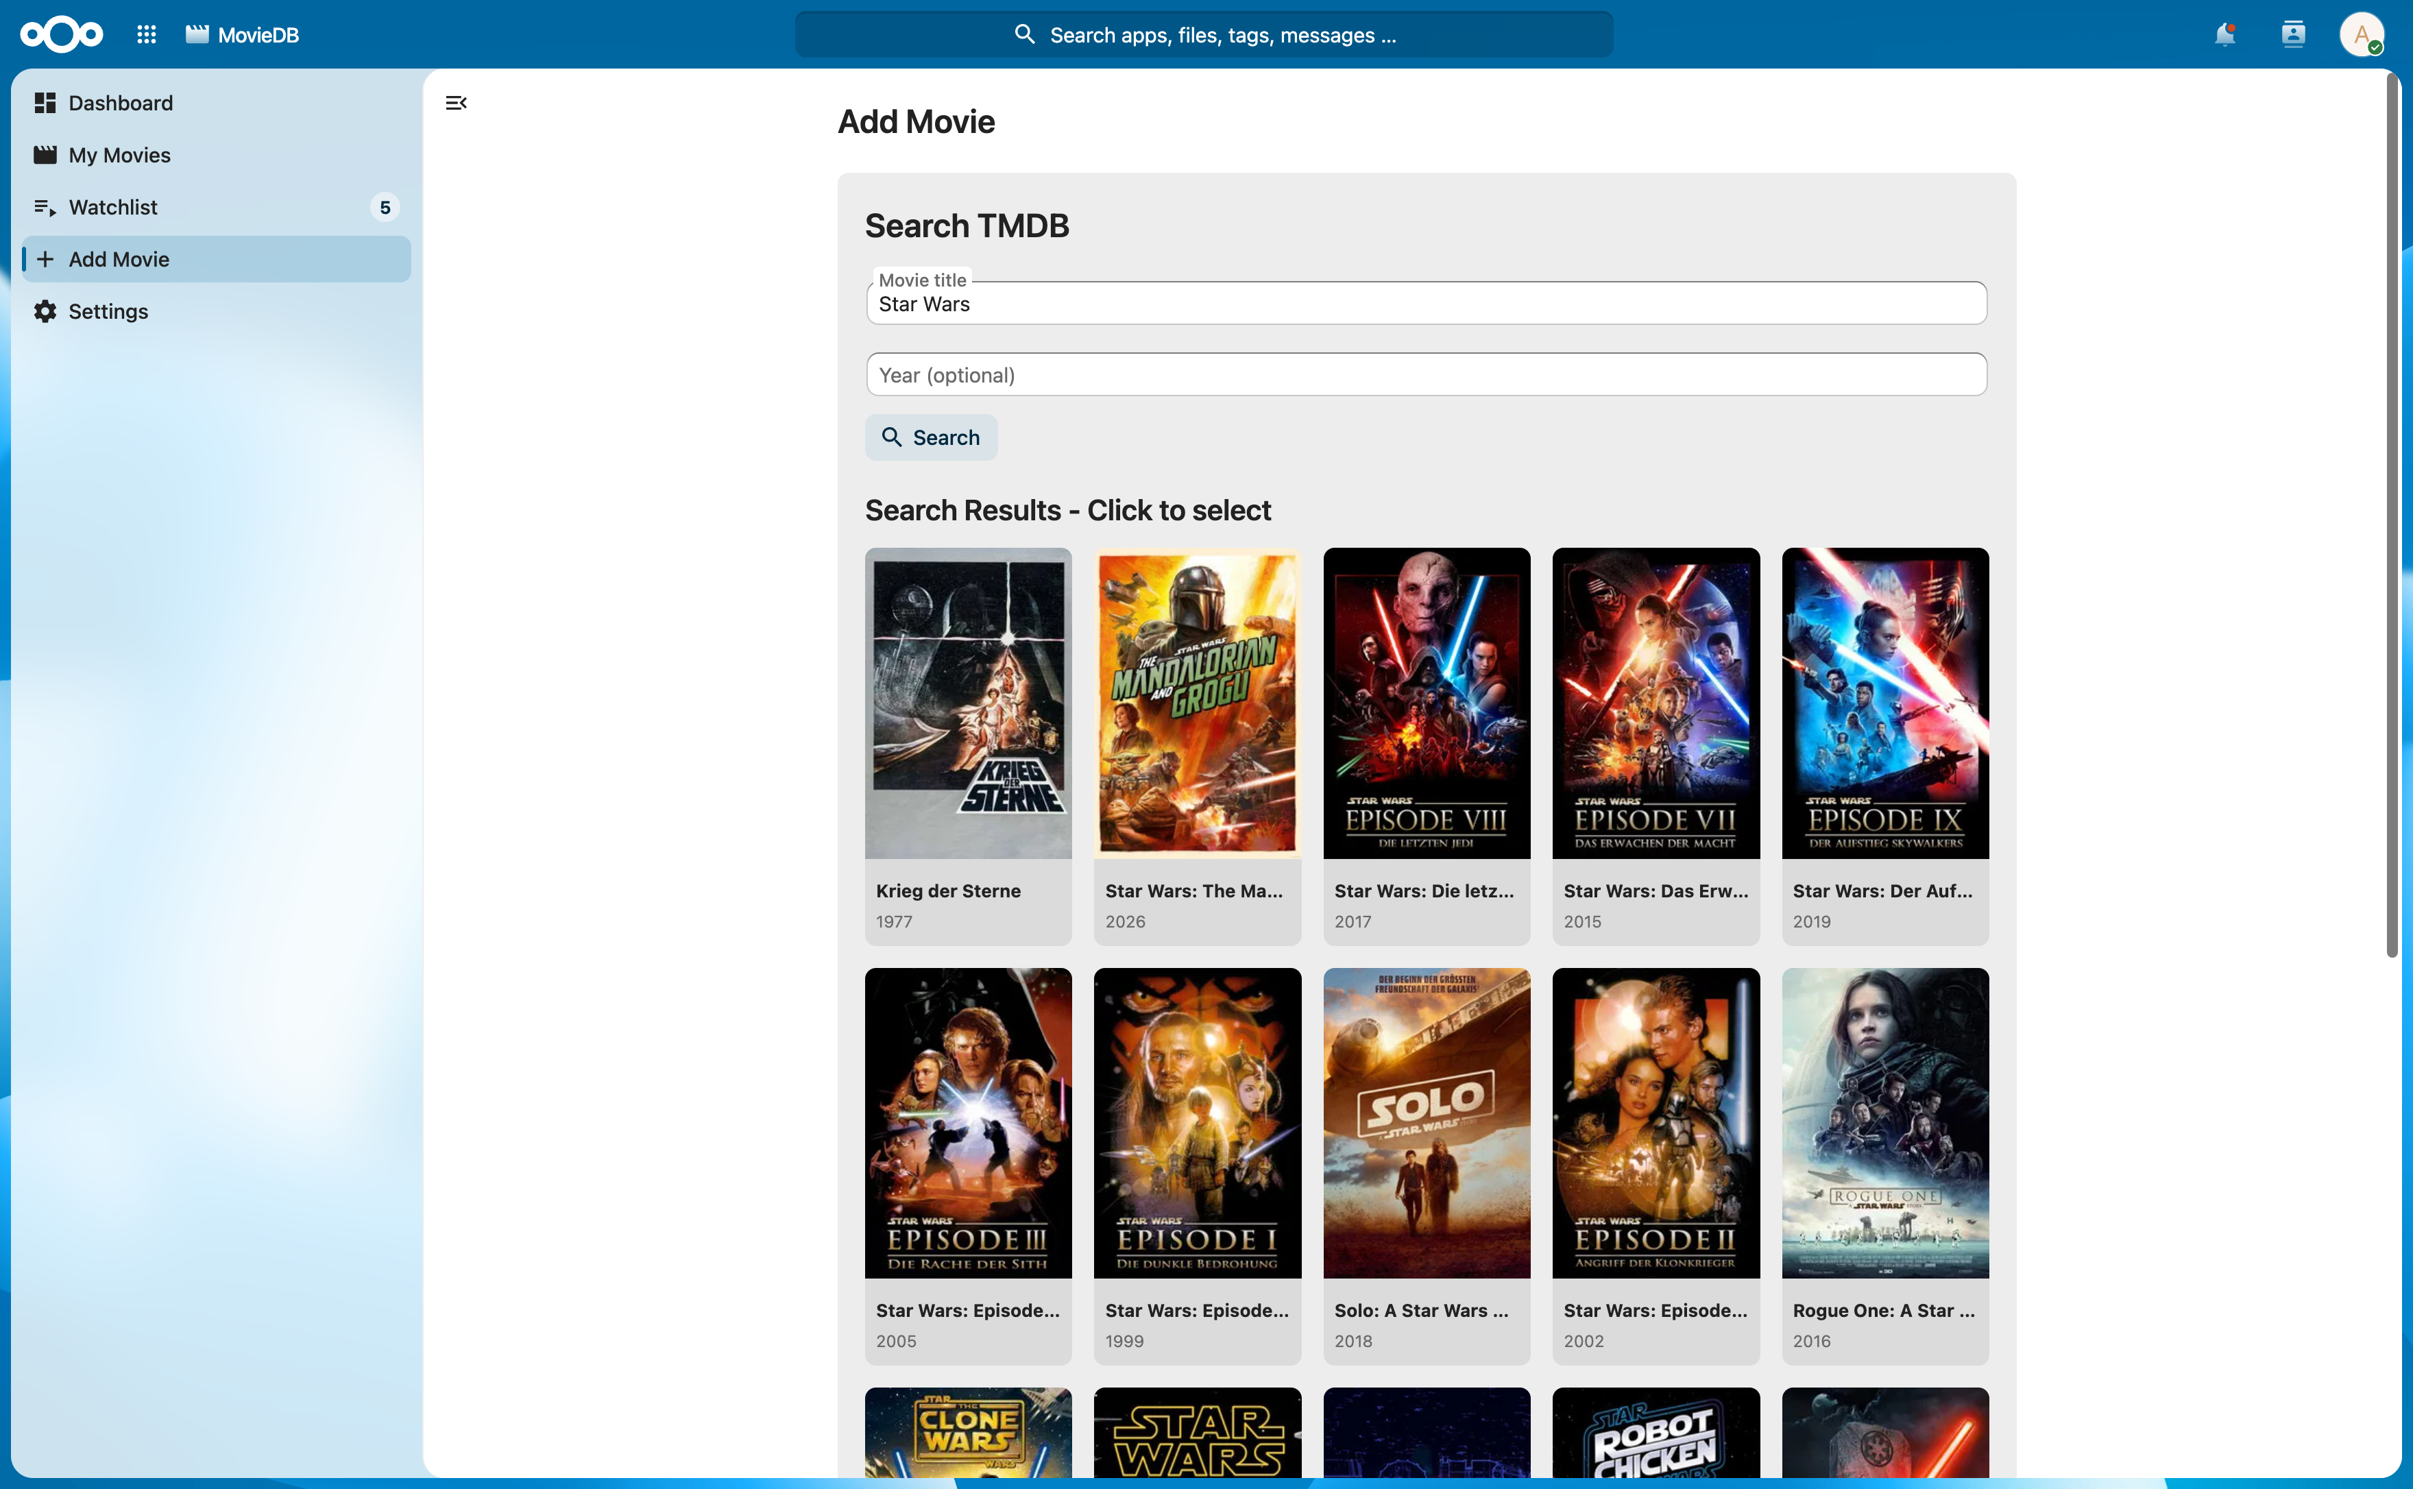The height and width of the screenshot is (1489, 2413).
Task: Click the Watchlist playlist icon
Action: [x=45, y=207]
